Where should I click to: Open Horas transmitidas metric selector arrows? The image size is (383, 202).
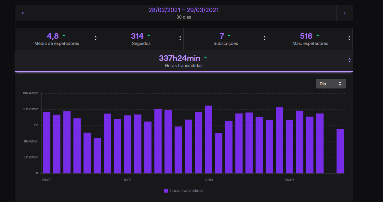[x=350, y=60]
